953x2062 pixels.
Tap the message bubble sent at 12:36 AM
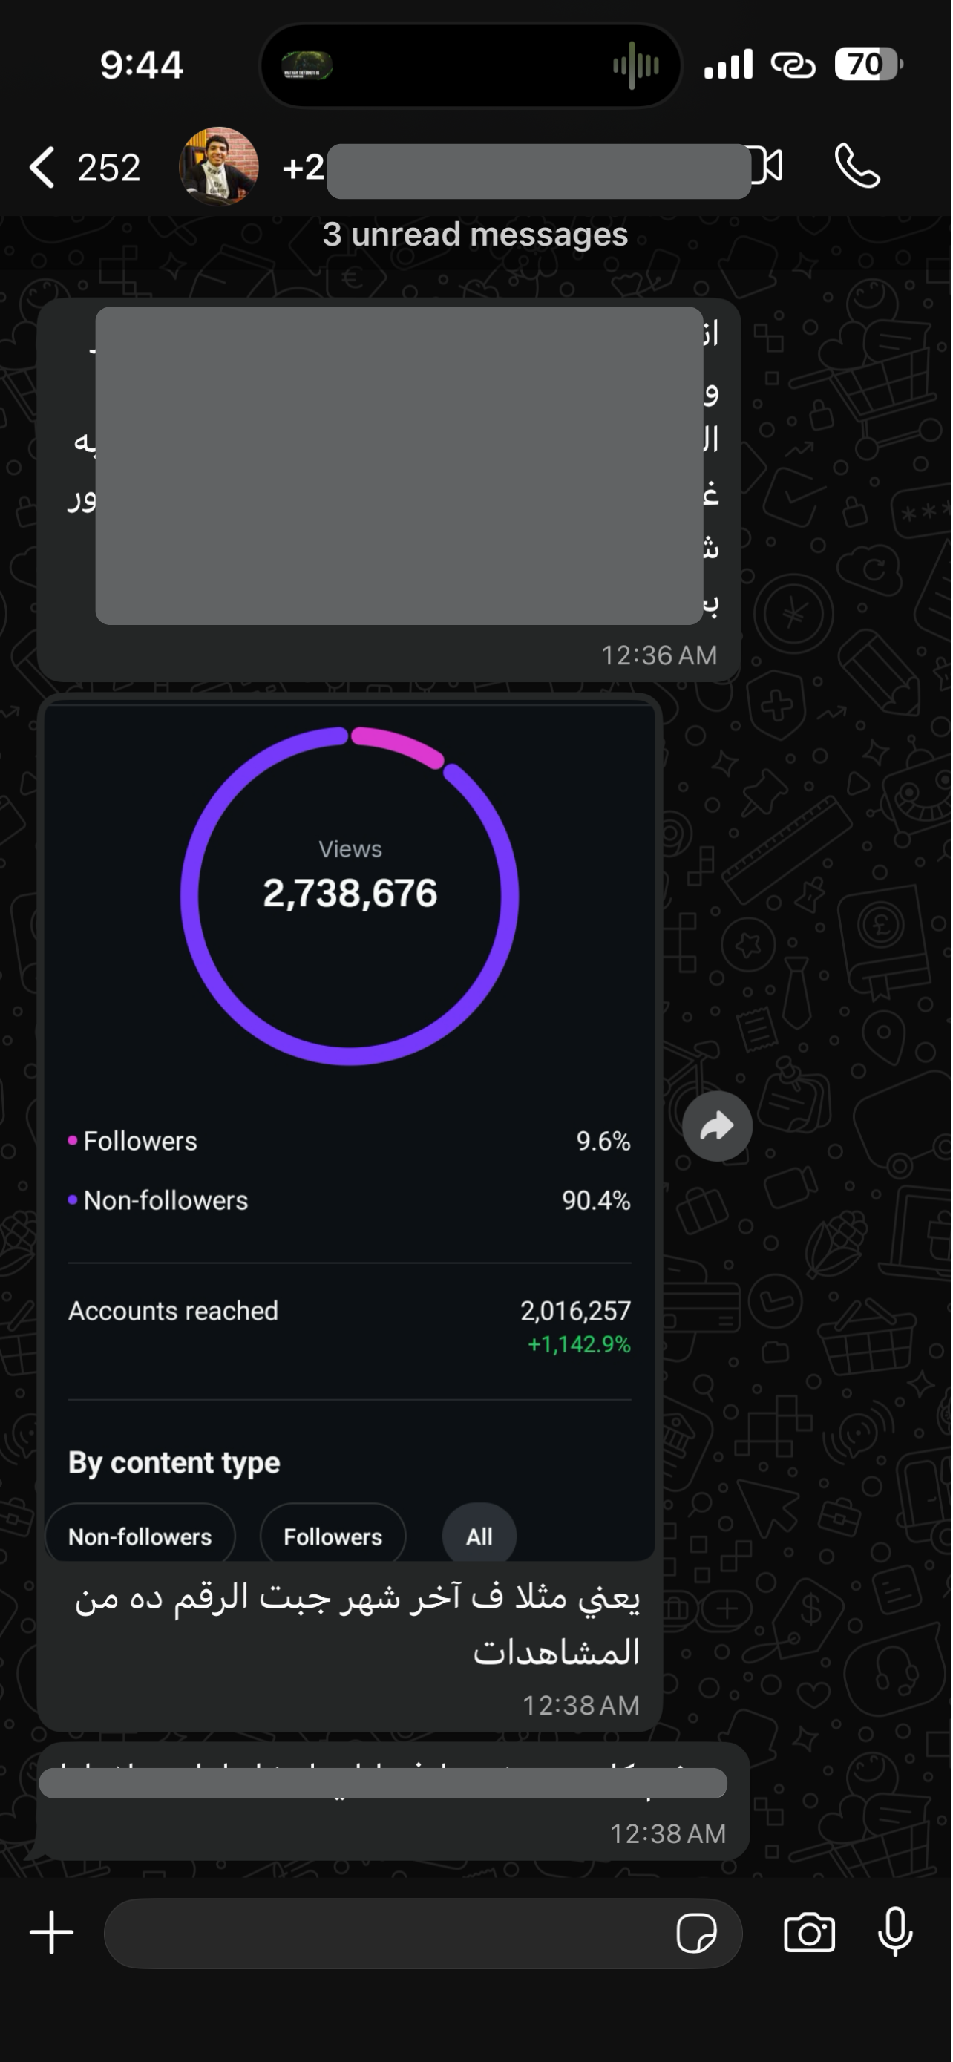tap(389, 490)
